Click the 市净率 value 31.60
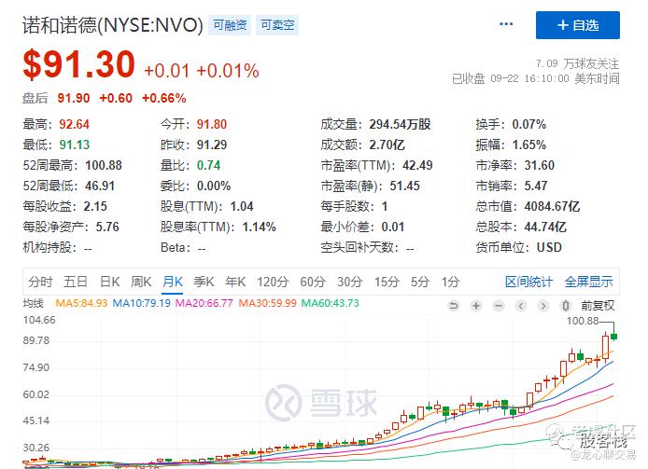The width and height of the screenshot is (648, 469). click(x=540, y=166)
